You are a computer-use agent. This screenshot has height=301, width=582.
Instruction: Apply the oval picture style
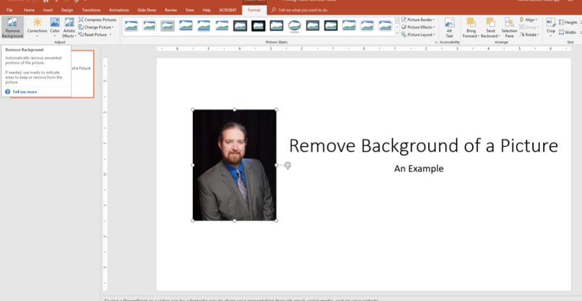click(x=295, y=26)
